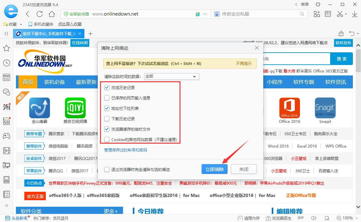Check 下载历史记录 checkbox
Screen dimensions: 361x222
106,119
